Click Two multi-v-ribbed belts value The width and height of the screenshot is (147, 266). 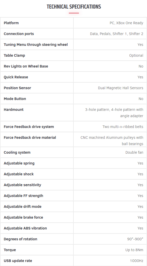tap(123, 127)
